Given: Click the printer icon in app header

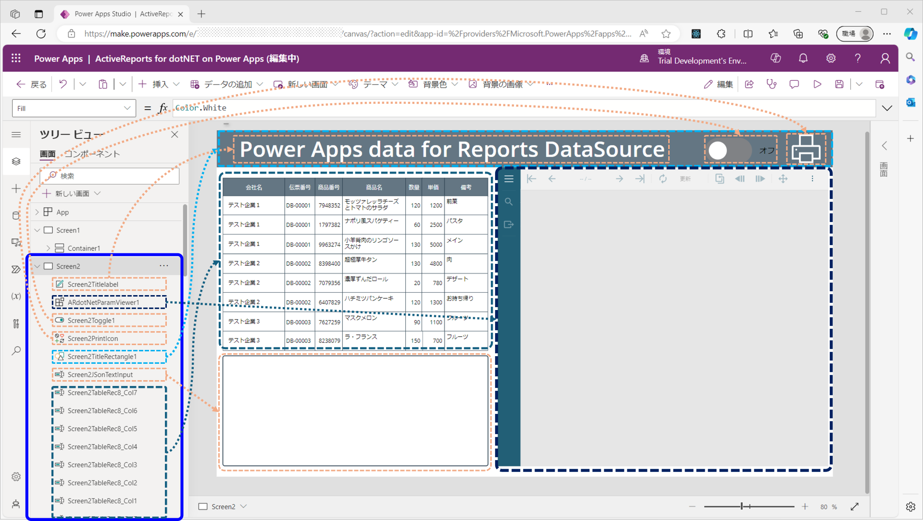Looking at the screenshot, I should click(x=806, y=149).
